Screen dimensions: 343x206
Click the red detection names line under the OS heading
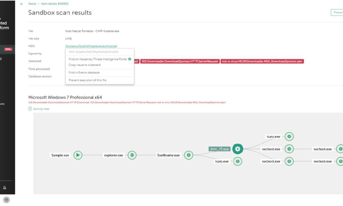tap(127, 102)
